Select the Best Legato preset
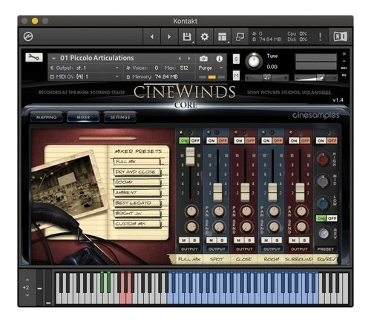The height and width of the screenshot is (322, 371). pyautogui.click(x=137, y=203)
